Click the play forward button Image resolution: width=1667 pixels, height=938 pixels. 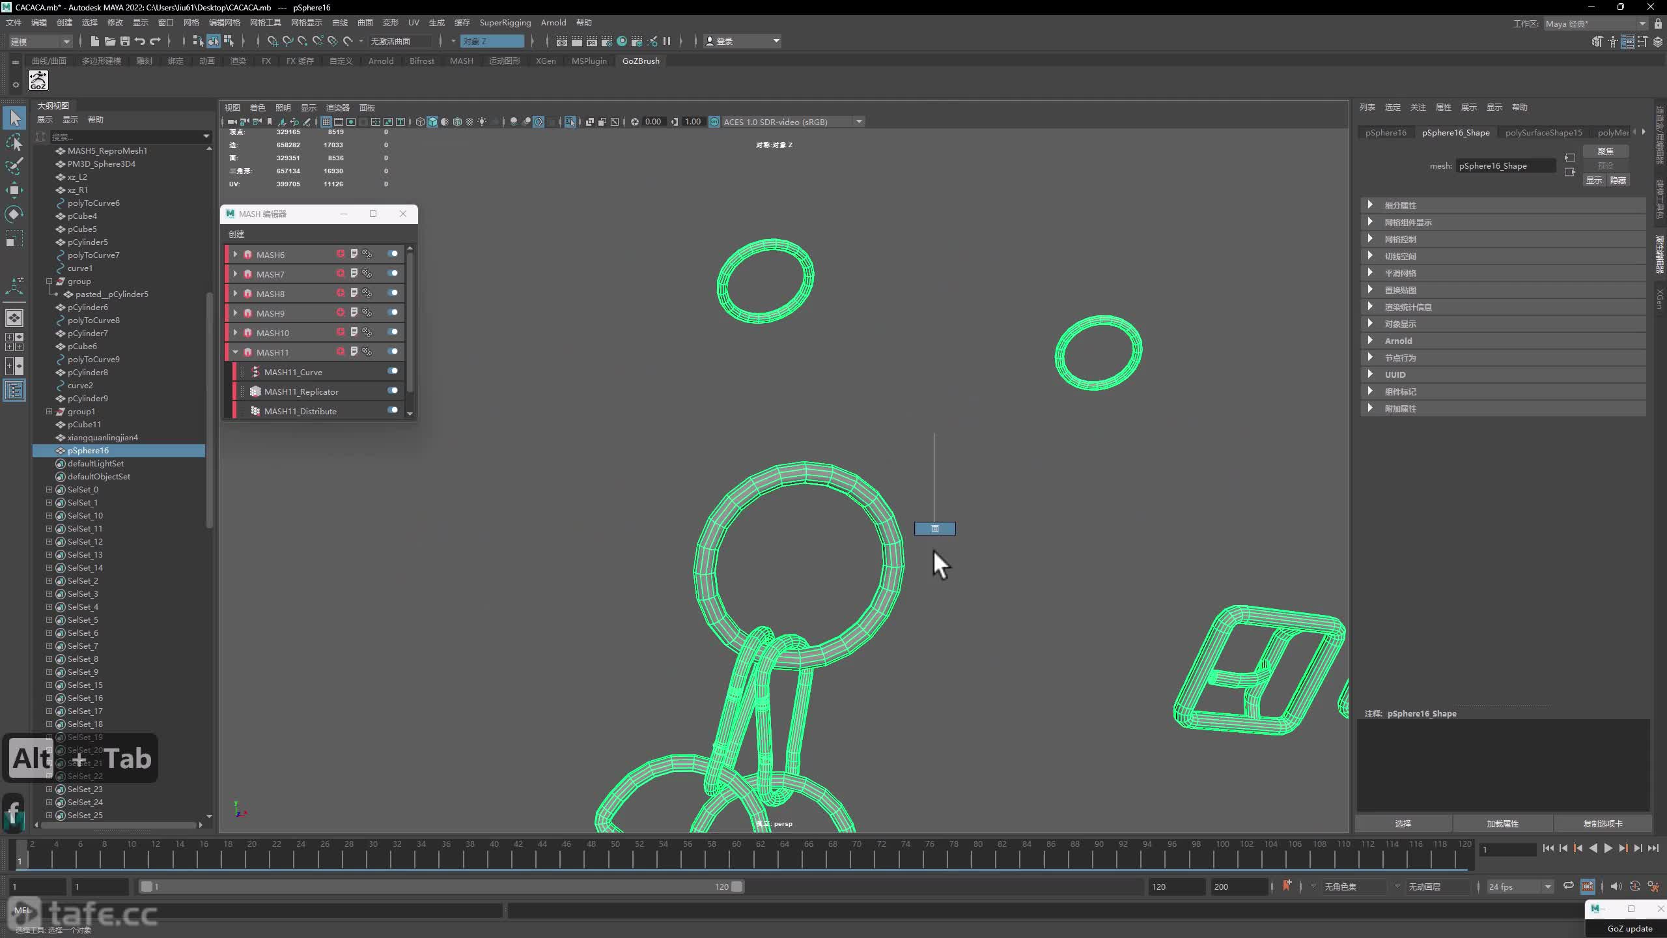point(1608,848)
